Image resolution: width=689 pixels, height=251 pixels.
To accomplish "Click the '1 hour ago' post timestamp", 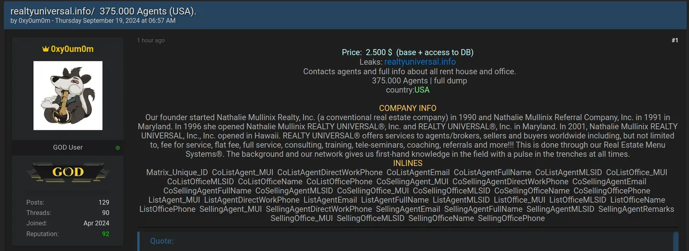I will [x=151, y=41].
